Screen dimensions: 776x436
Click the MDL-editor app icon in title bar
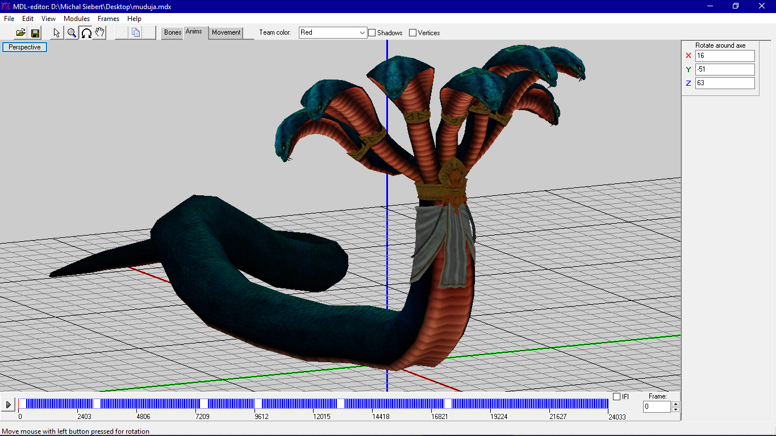tap(6, 6)
